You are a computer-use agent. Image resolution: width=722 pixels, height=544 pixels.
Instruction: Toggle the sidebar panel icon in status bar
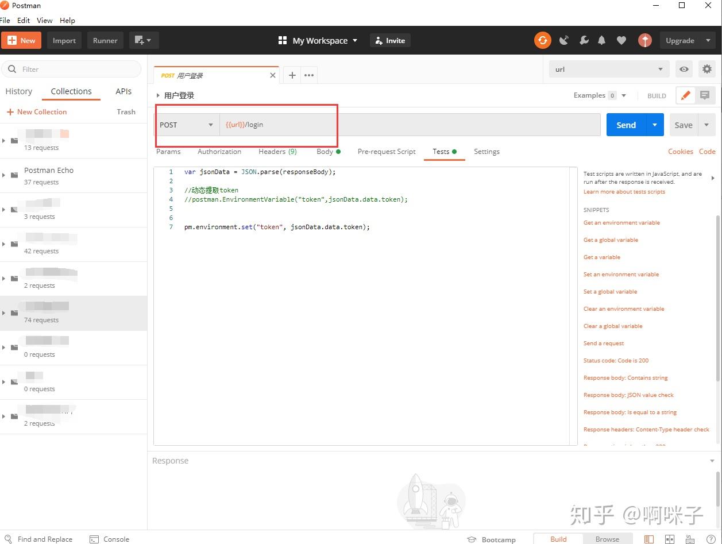tap(648, 539)
